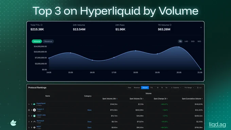Click the liqd.ag link

pyautogui.click(x=217, y=125)
